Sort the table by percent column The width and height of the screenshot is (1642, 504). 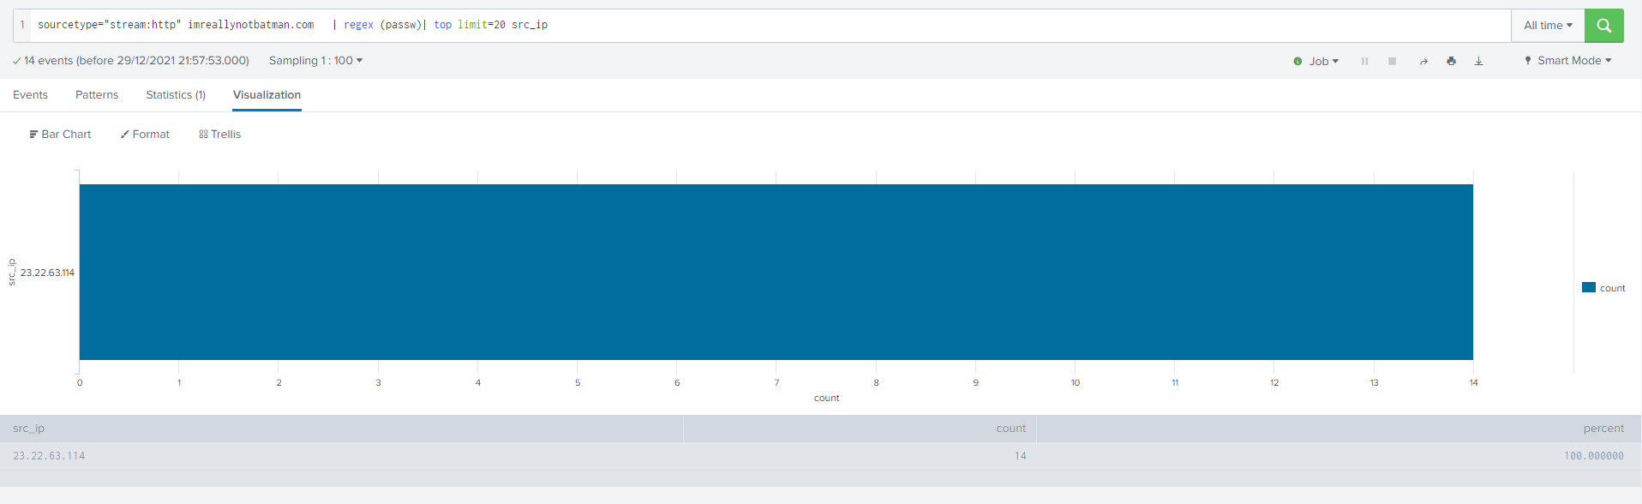[1603, 429]
